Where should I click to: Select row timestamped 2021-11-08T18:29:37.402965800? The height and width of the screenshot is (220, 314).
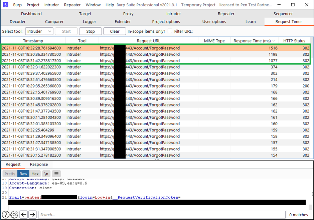tap(156, 73)
